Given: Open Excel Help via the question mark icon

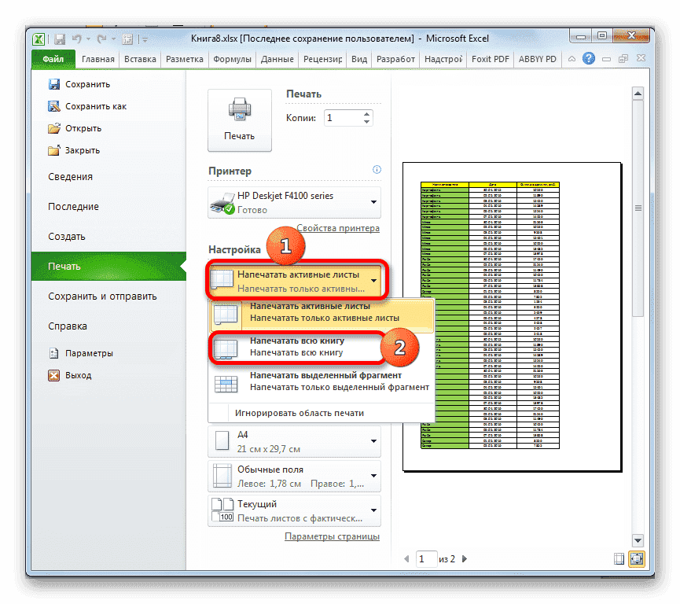Looking at the screenshot, I should point(588,58).
